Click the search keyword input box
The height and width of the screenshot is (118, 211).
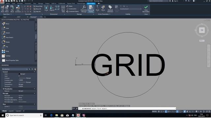coord(158,1)
